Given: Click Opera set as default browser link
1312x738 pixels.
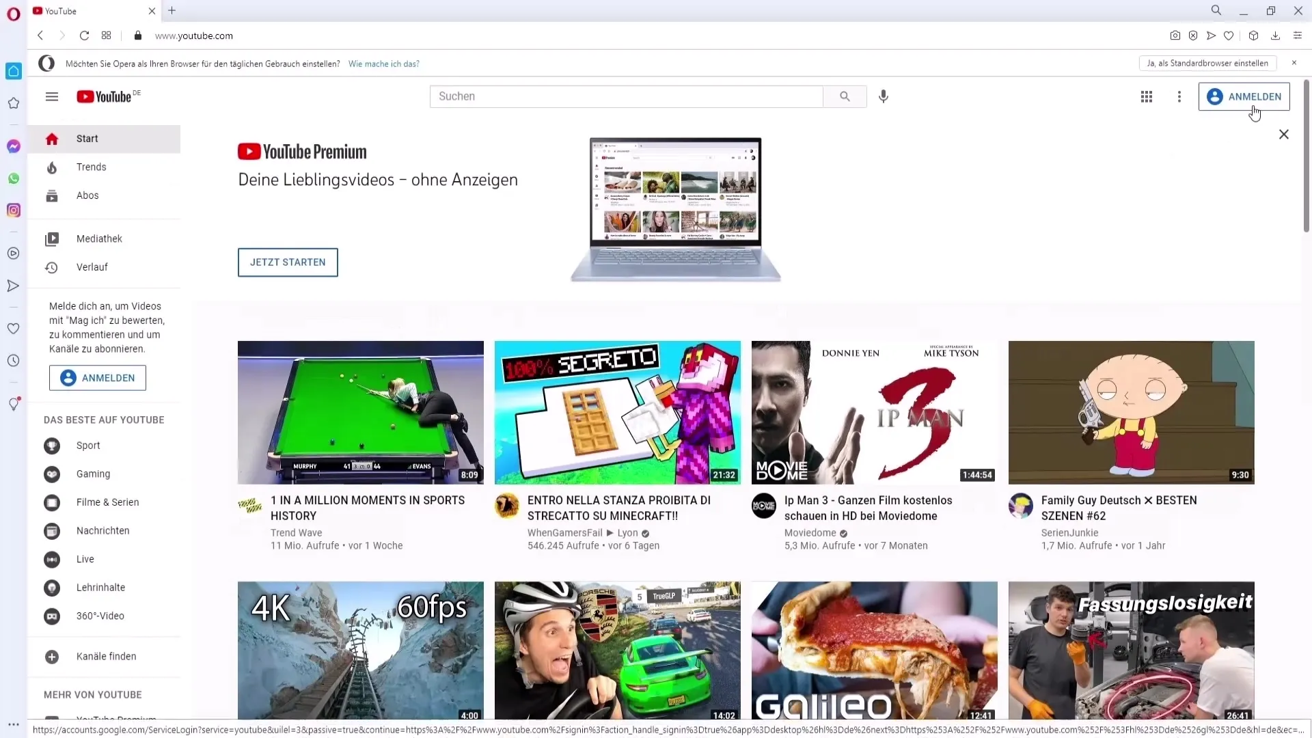Looking at the screenshot, I should (x=1207, y=63).
